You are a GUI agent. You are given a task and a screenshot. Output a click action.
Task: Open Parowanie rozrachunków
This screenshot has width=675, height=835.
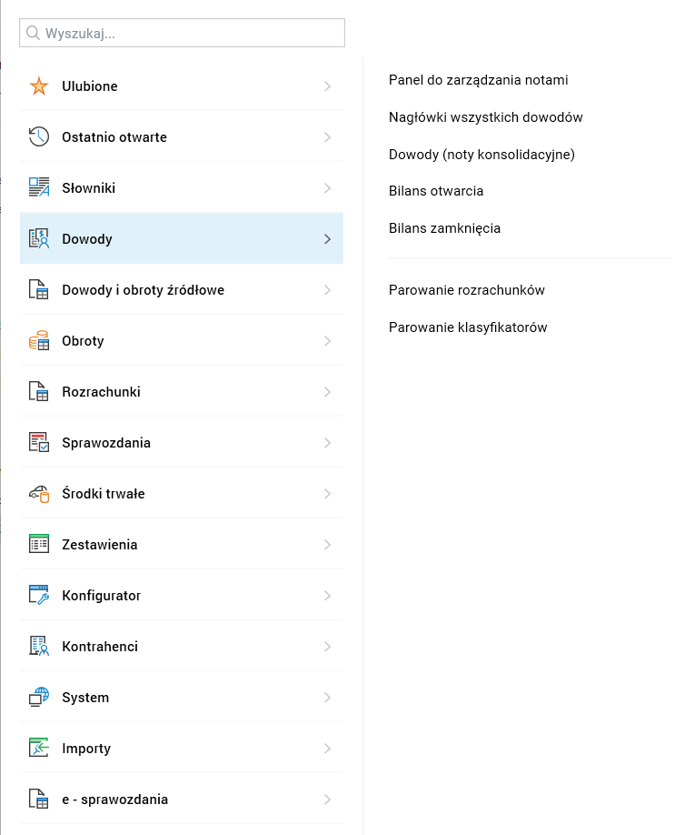466,290
